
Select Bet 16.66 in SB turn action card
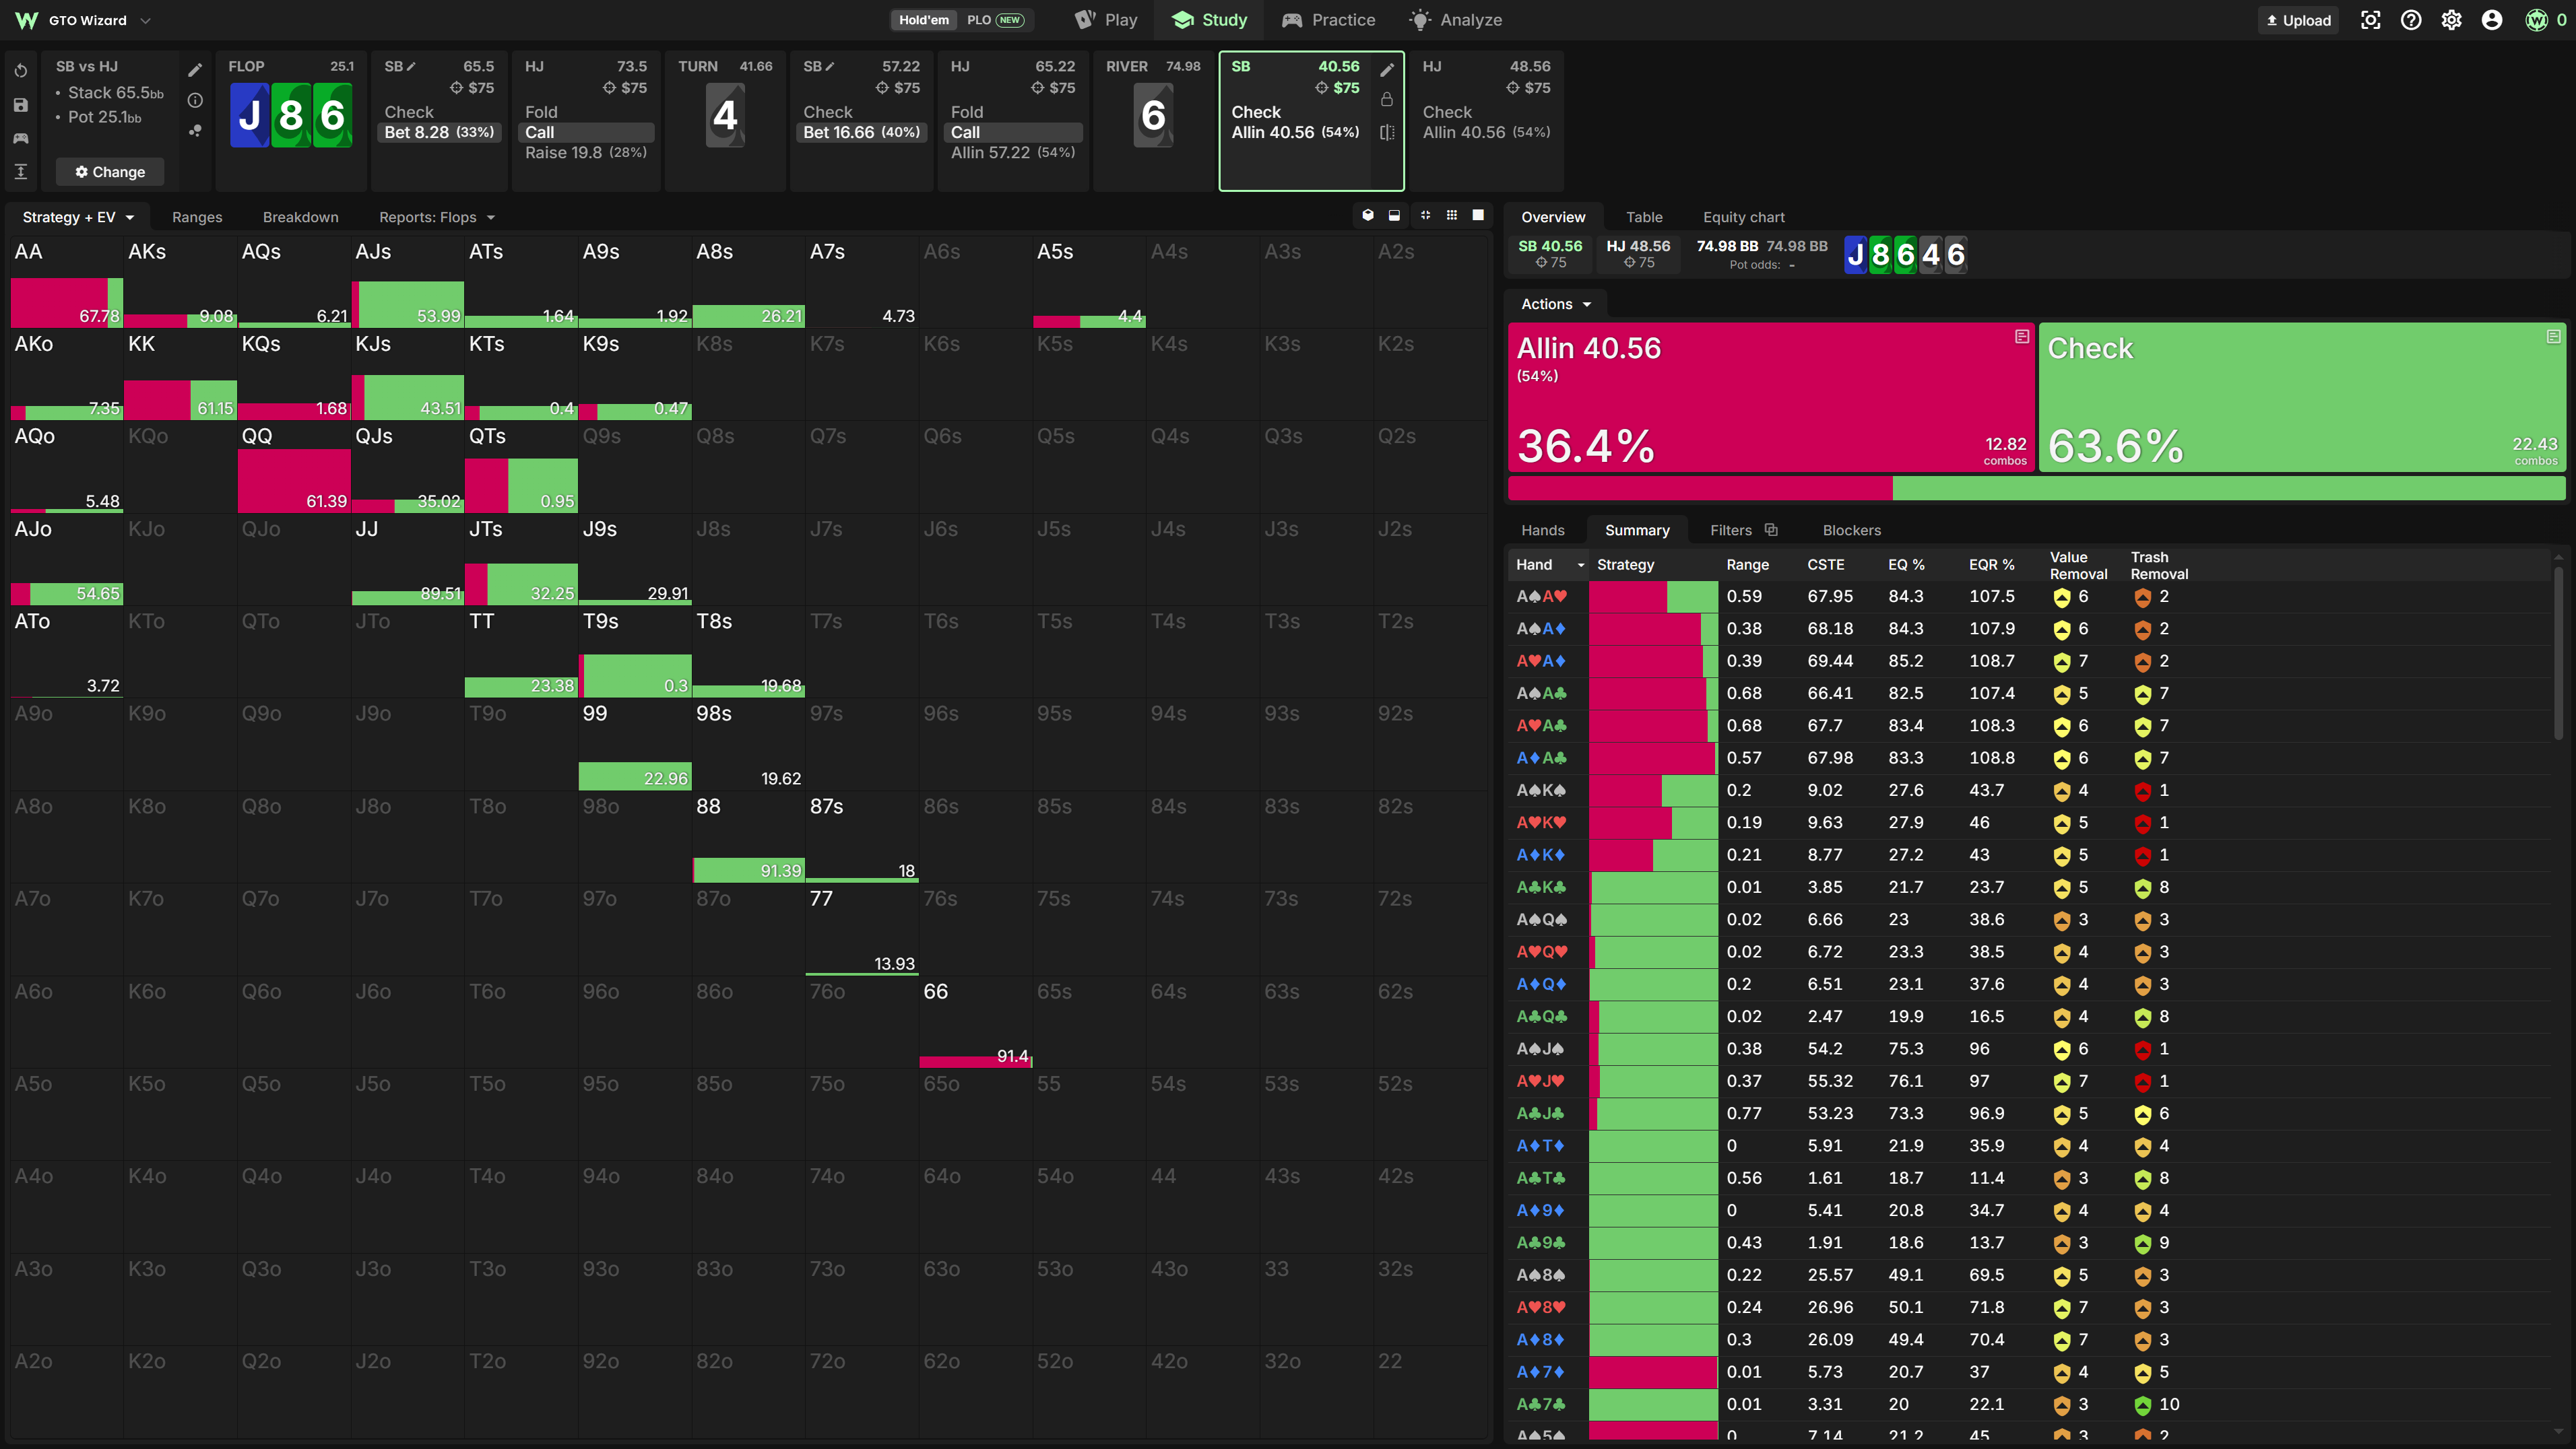click(x=861, y=132)
